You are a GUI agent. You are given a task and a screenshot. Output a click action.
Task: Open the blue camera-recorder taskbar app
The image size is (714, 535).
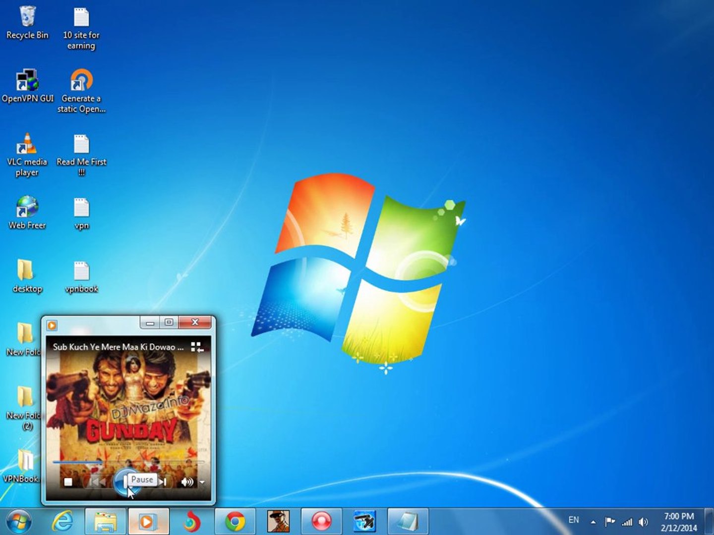coord(364,522)
